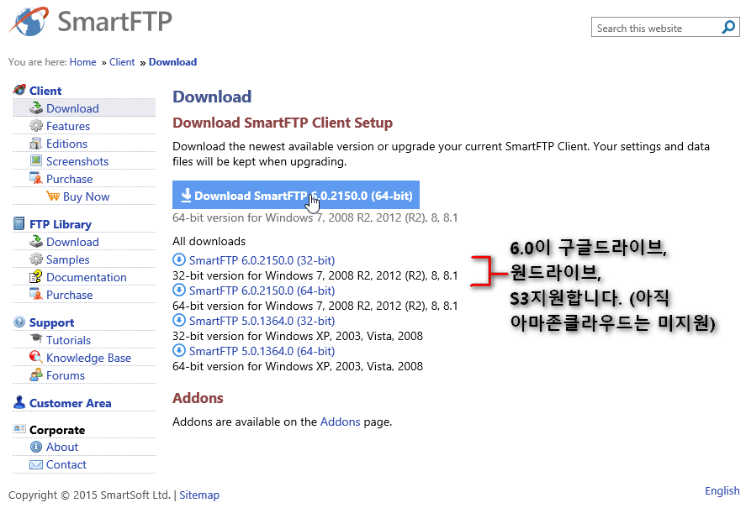Viewport: 746px width, 508px height.
Task: Open the Samples page
Action: click(68, 259)
